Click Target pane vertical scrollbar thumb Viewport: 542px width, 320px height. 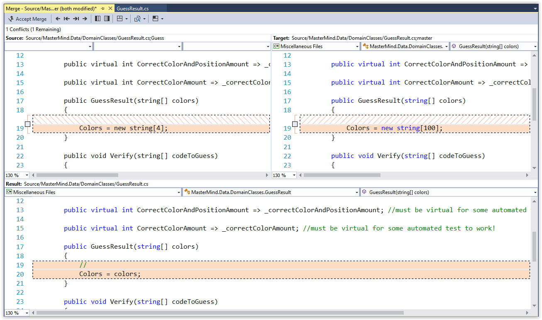[x=535, y=104]
